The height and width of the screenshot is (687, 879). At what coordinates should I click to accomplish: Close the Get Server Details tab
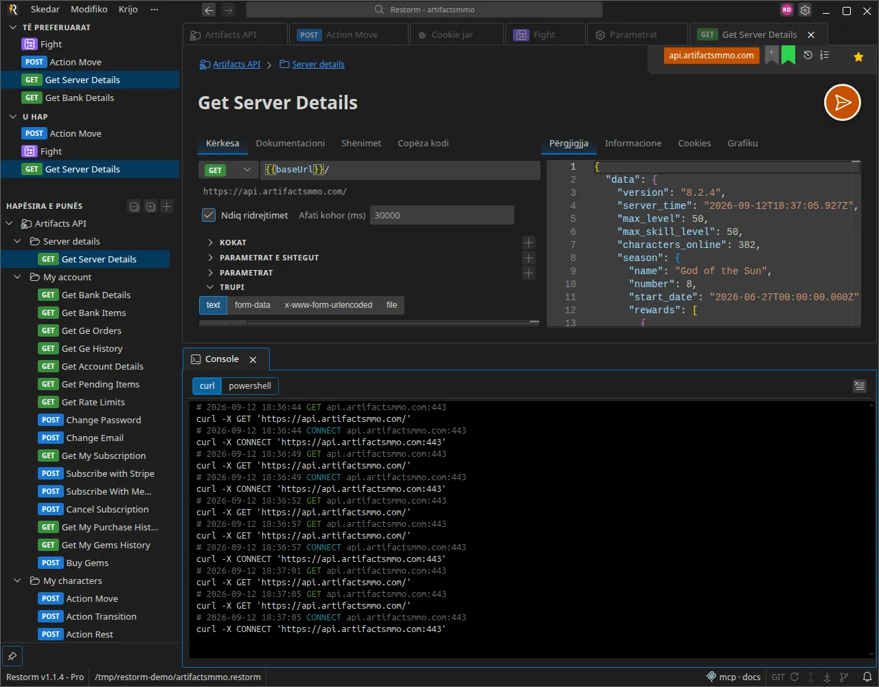click(x=811, y=34)
